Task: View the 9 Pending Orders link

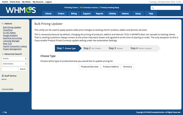Action: (71, 7)
